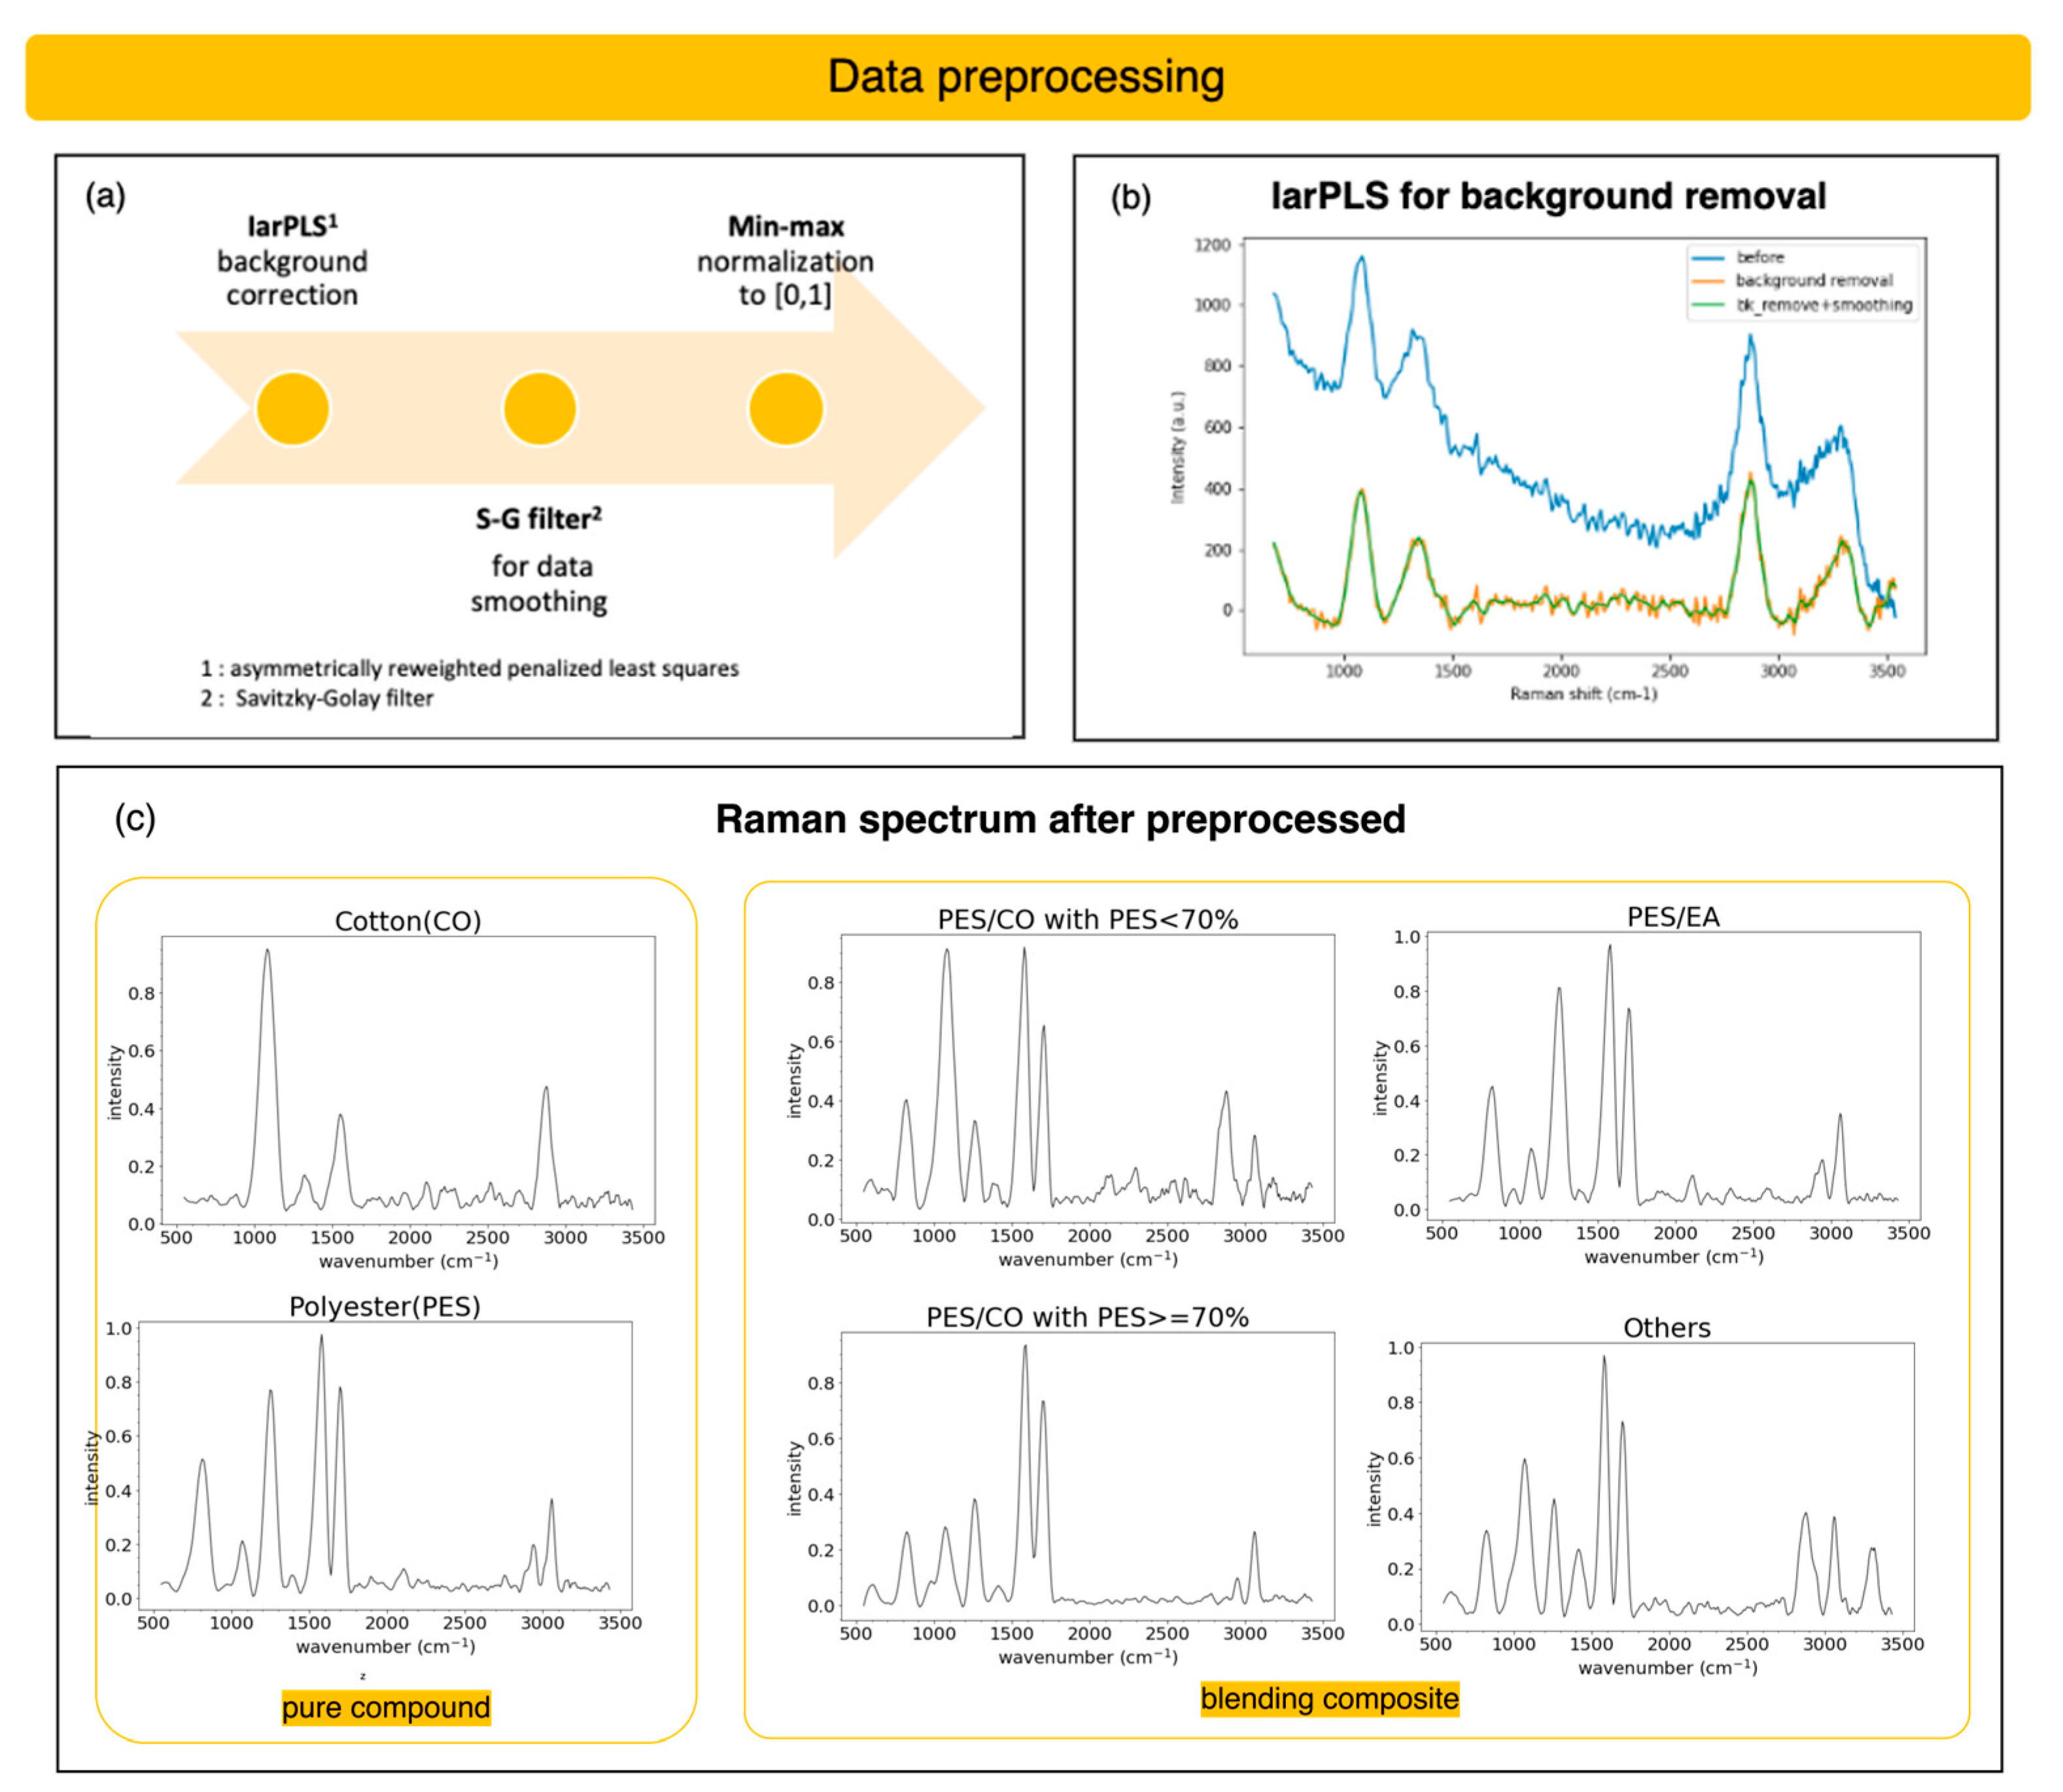Image resolution: width=2063 pixels, height=1792 pixels.
Task: Click the middle circle above S-G filter
Action: tap(540, 409)
